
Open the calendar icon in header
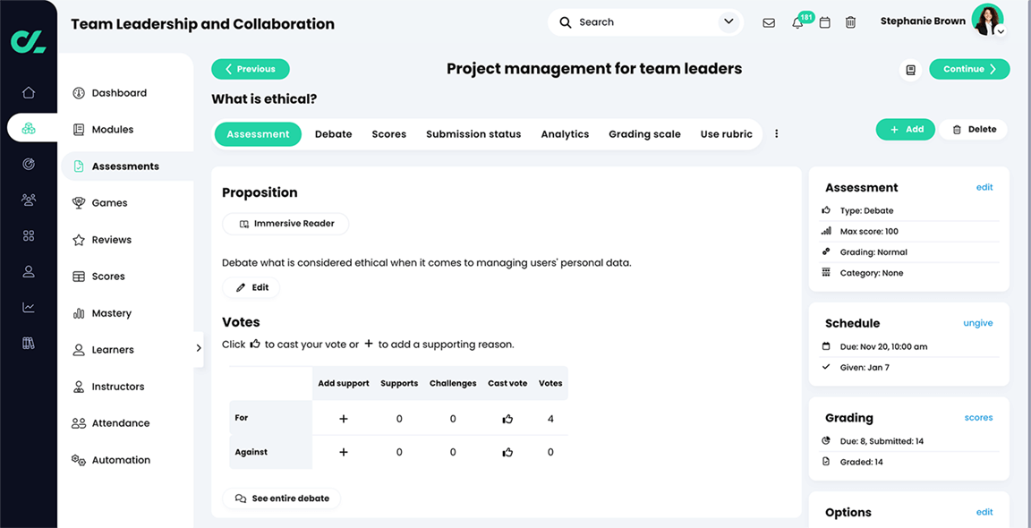pos(825,22)
